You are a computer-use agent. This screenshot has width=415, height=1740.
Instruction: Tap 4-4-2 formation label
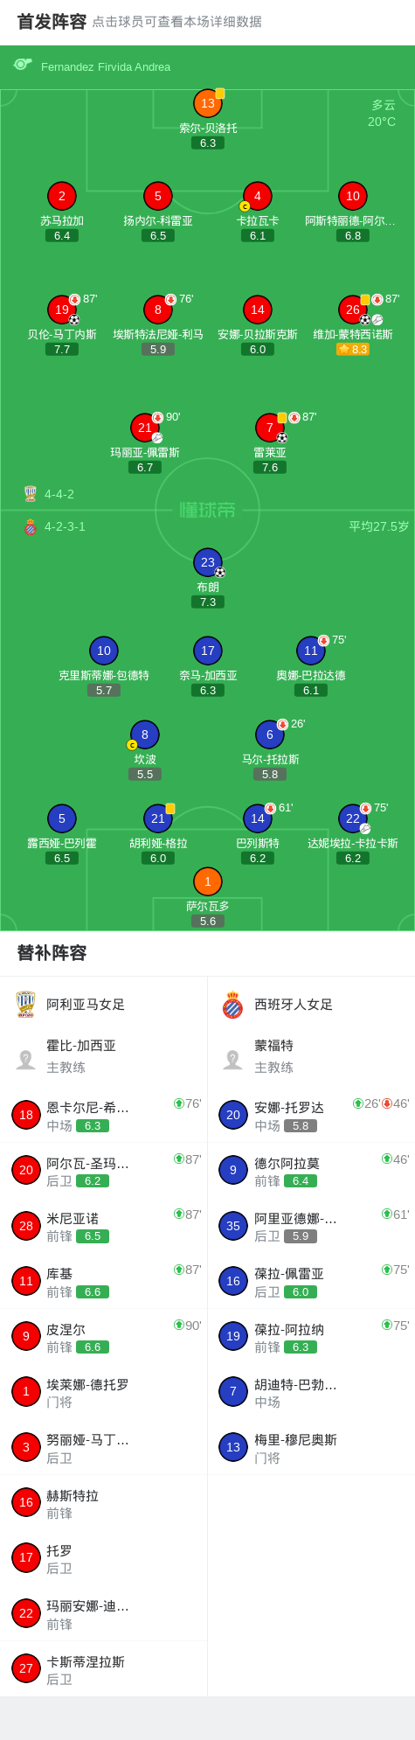59,494
